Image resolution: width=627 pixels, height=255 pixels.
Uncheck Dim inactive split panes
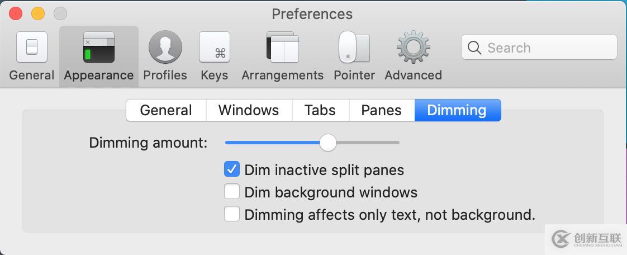(x=232, y=169)
